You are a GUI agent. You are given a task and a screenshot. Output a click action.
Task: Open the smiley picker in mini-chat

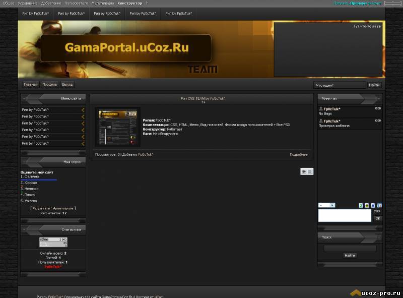367,205
